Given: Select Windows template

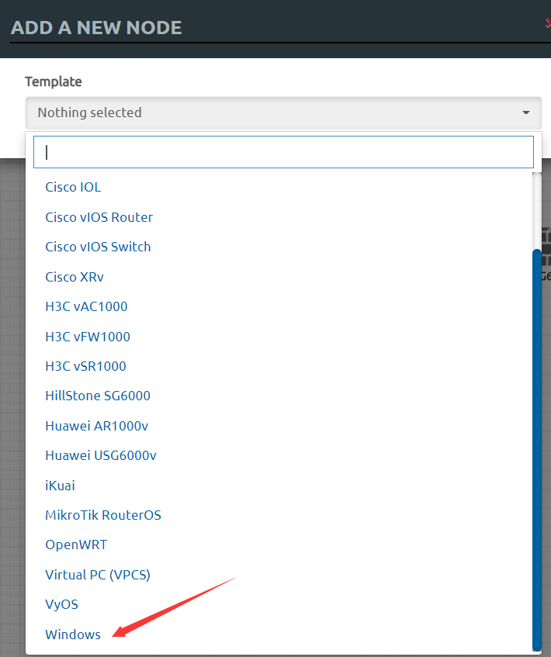Looking at the screenshot, I should 73,635.
